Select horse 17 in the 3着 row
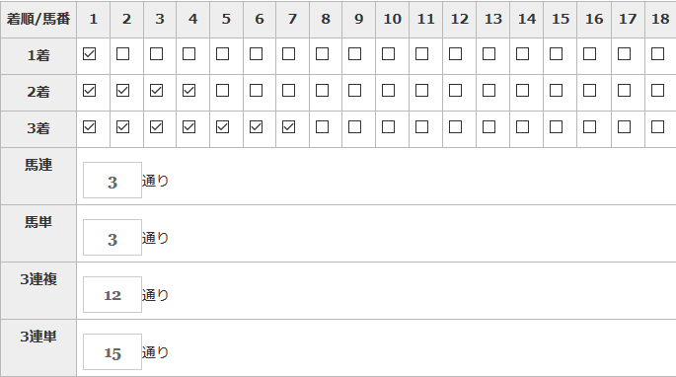 (624, 127)
